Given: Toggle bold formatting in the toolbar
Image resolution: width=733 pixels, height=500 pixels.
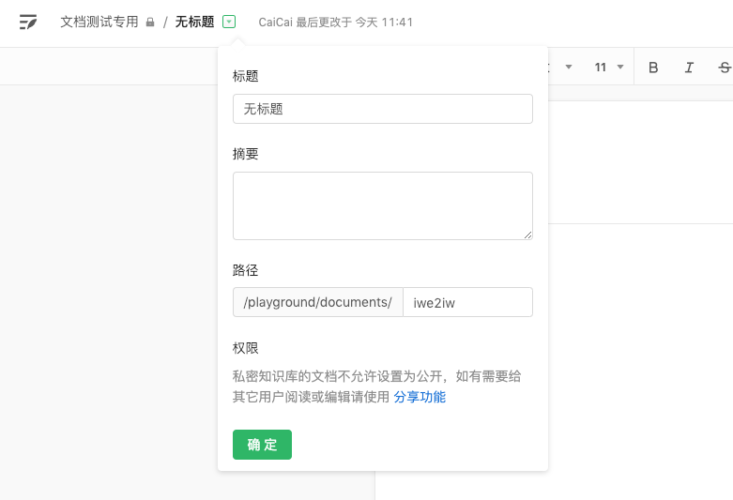Looking at the screenshot, I should click(x=653, y=68).
